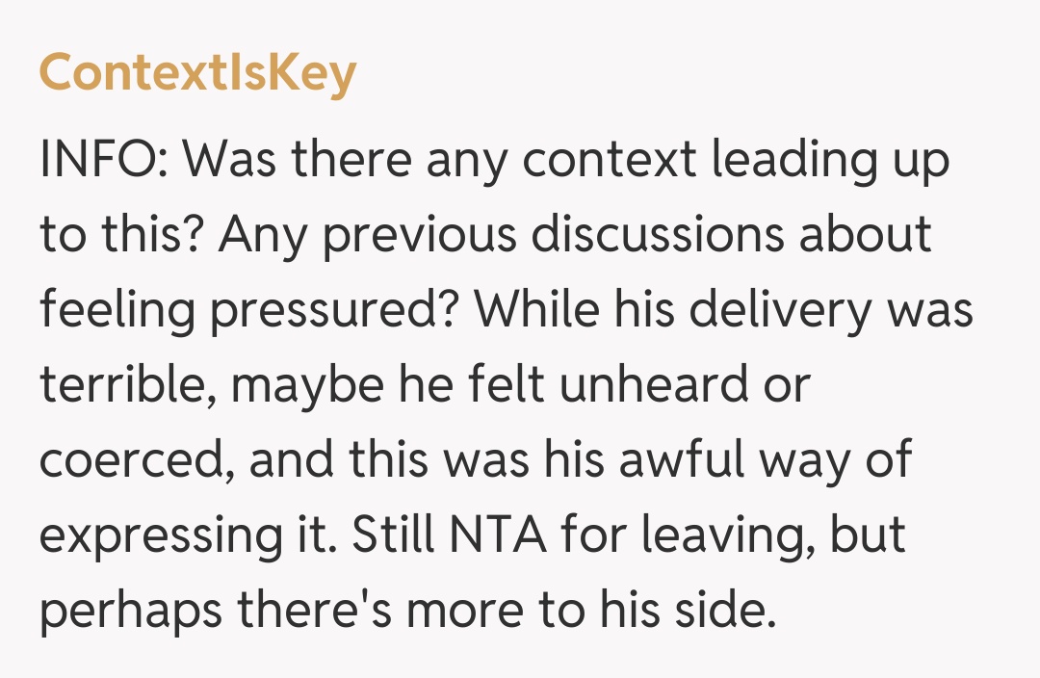Open the ContextIsKey user profile
The width and height of the screenshot is (1040, 678).
[197, 74]
